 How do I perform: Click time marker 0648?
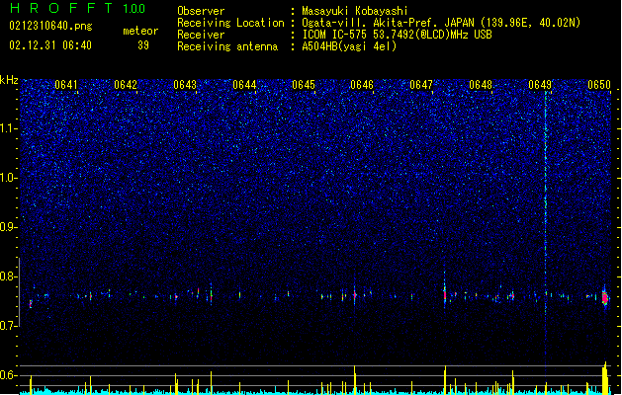pos(481,85)
